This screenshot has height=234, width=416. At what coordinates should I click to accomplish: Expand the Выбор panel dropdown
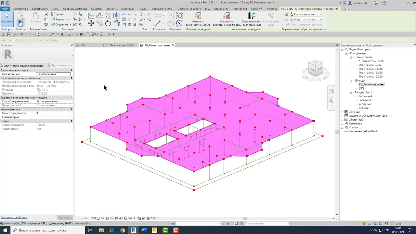(7, 29)
